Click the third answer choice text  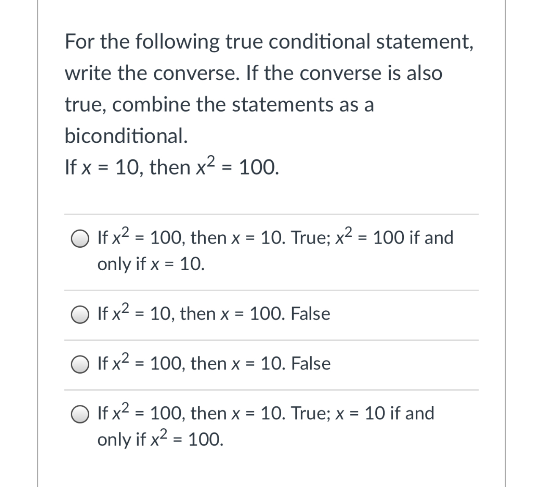(x=214, y=364)
